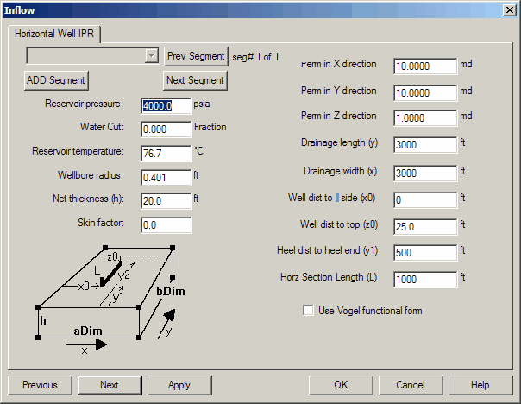This screenshot has width=521, height=404.
Task: Click the Cancel button
Action: 411,385
